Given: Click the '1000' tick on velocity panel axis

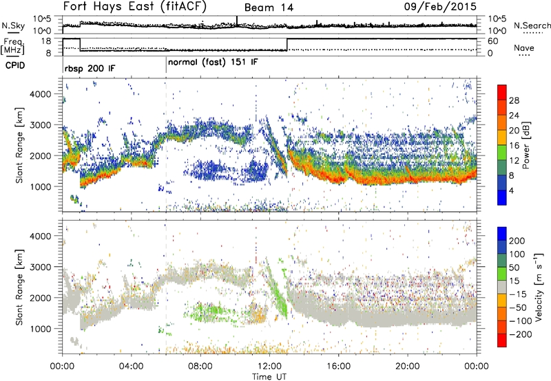Looking at the screenshot, I should (40, 329).
